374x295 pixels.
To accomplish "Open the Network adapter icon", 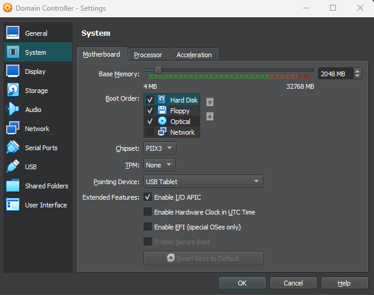I will click(13, 129).
